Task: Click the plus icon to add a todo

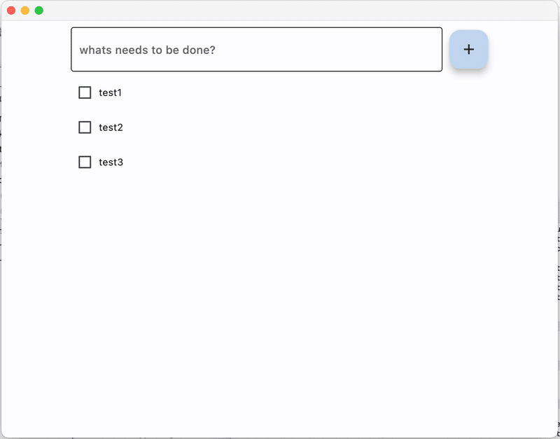Action: click(468, 50)
